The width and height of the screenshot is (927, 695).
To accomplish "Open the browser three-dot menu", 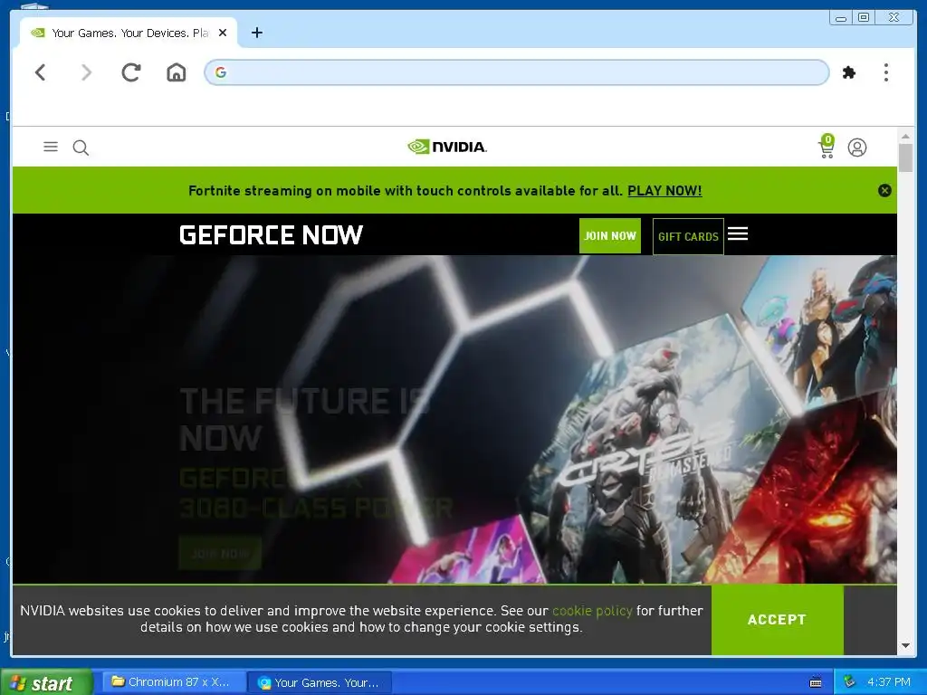I will coord(885,72).
